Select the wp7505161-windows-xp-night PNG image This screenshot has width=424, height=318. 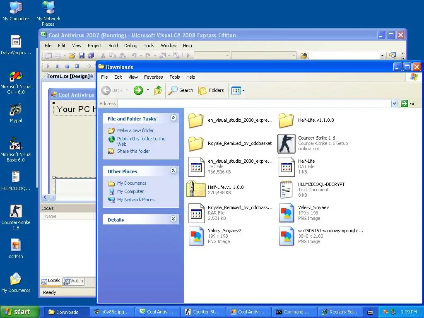[x=321, y=236]
